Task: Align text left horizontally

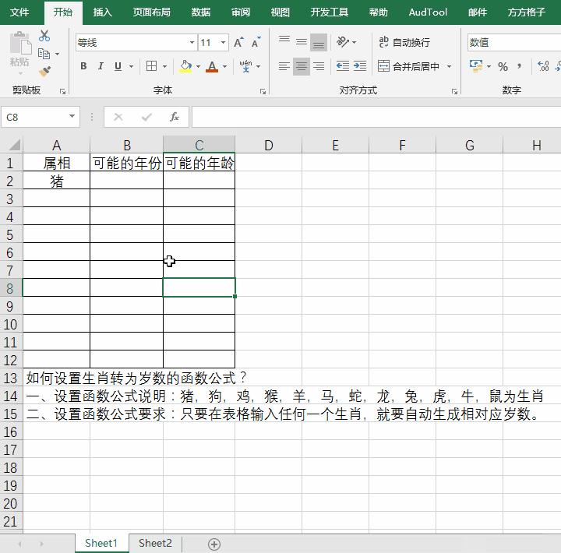Action: click(x=284, y=66)
